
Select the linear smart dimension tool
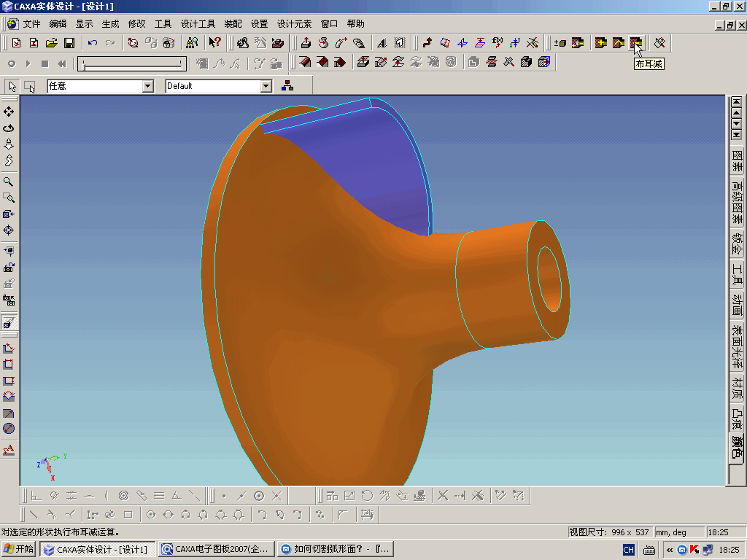click(x=9, y=348)
